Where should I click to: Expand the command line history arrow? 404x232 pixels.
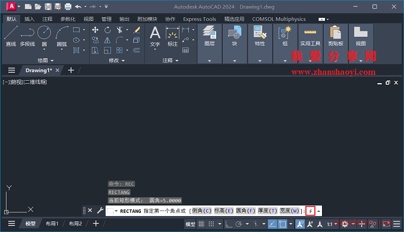point(318,211)
